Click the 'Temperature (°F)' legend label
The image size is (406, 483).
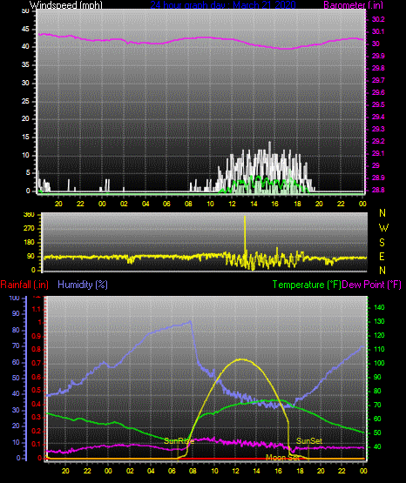tap(307, 285)
